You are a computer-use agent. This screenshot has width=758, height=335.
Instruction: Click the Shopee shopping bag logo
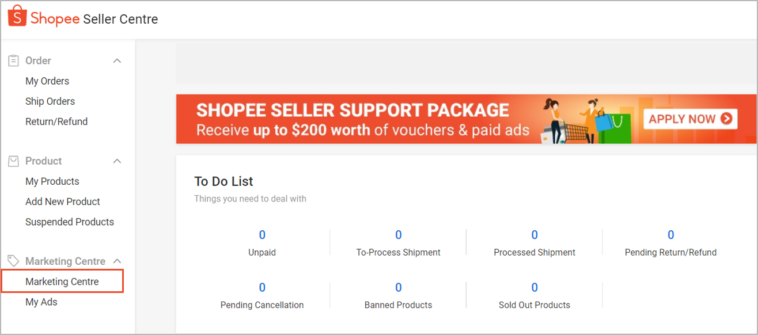click(17, 16)
